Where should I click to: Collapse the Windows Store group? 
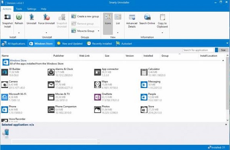[223, 60]
